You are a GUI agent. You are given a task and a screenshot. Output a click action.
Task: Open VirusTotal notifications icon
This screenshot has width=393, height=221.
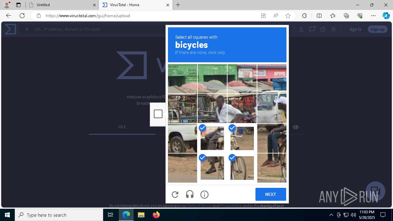click(312, 29)
